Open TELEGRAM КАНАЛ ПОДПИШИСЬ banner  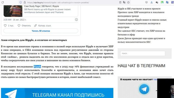point(57,93)
